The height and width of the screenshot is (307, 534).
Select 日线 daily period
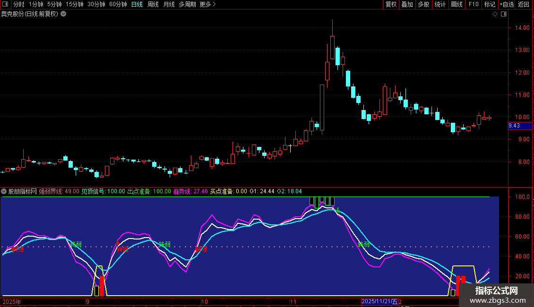137,4
